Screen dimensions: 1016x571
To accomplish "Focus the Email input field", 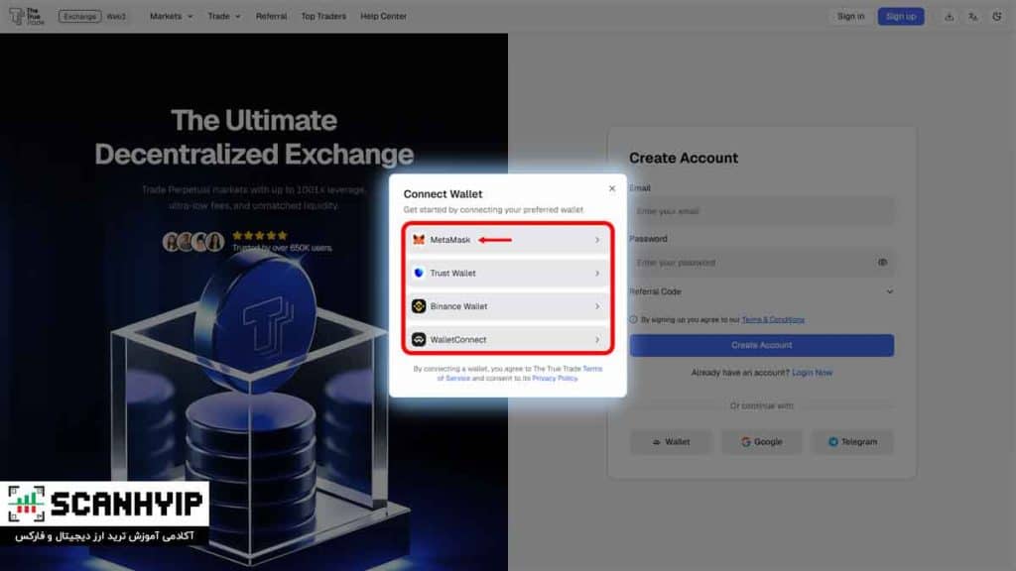I will (761, 211).
